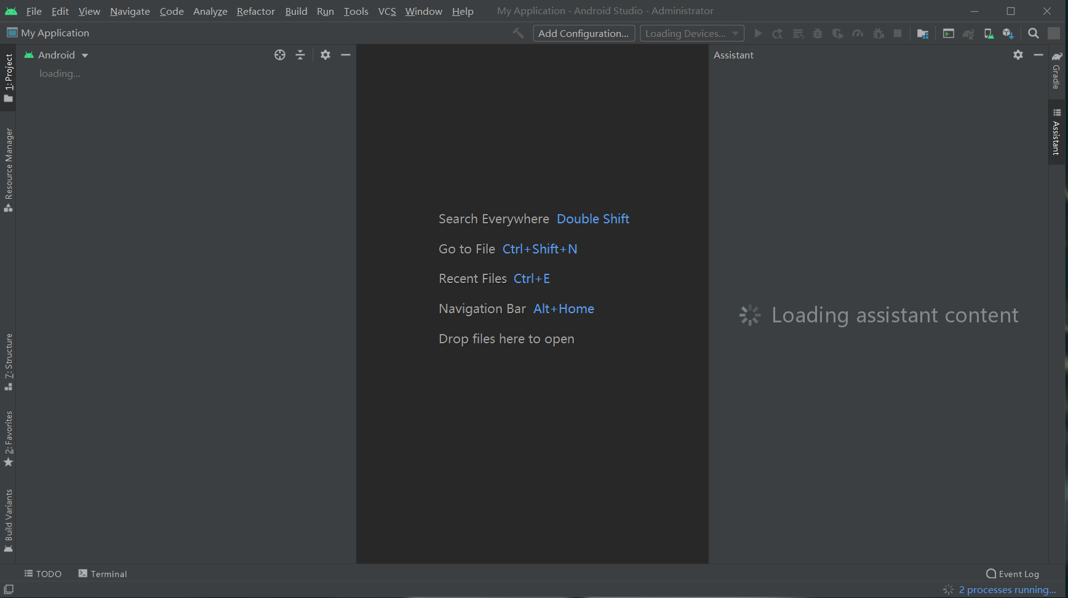Screen dimensions: 1068x598
Task: Click the Apply Code Changes icon
Action: [x=798, y=33]
